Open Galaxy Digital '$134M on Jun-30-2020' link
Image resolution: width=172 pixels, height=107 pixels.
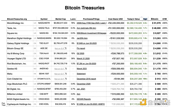pos(87,43)
